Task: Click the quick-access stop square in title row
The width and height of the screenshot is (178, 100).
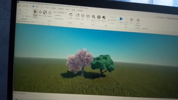Action: click(37, 7)
